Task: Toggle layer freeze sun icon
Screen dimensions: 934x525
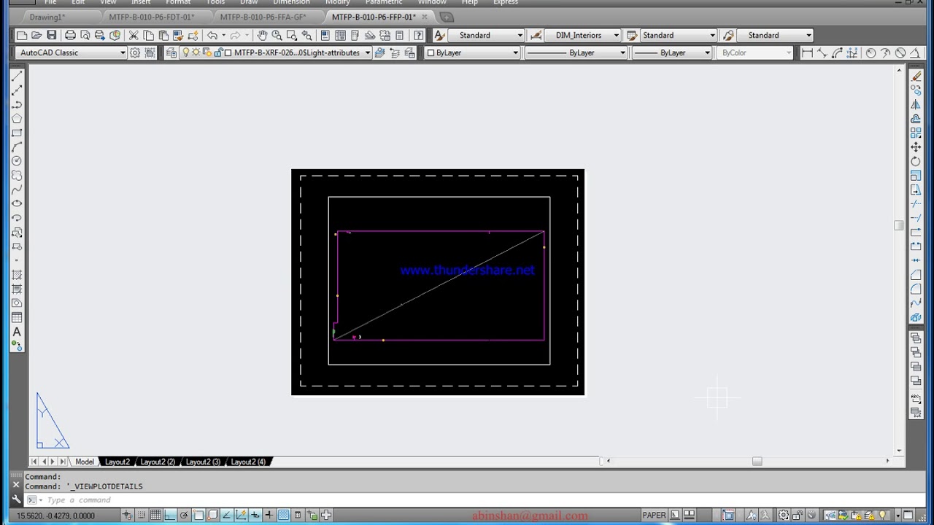Action: pyautogui.click(x=196, y=52)
